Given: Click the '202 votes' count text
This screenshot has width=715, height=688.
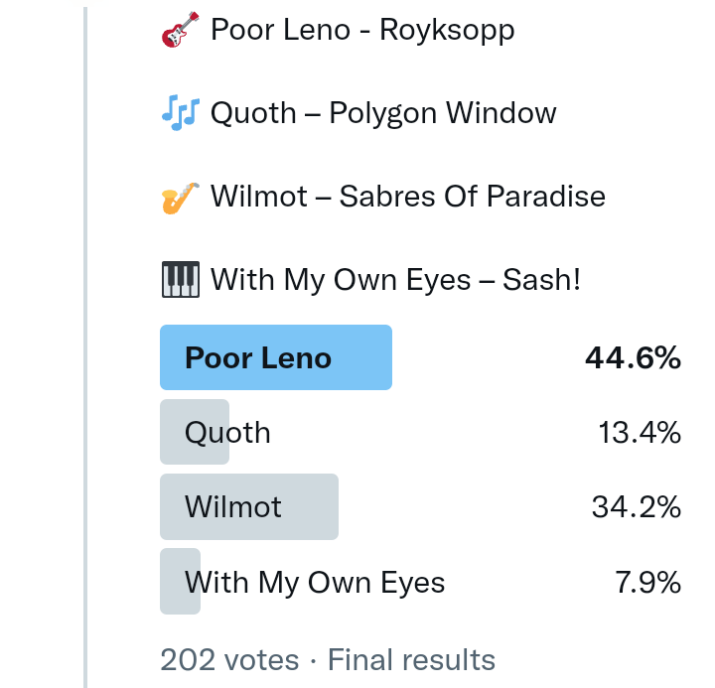Looking at the screenshot, I should (229, 660).
